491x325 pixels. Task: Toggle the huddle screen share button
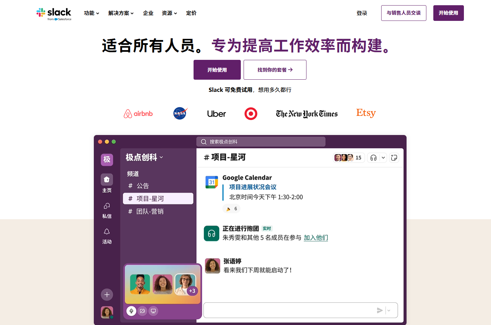coord(153,311)
